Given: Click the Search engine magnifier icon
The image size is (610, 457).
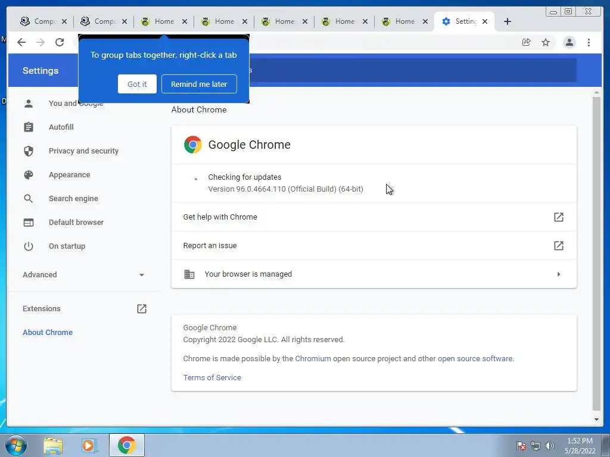Looking at the screenshot, I should (29, 199).
